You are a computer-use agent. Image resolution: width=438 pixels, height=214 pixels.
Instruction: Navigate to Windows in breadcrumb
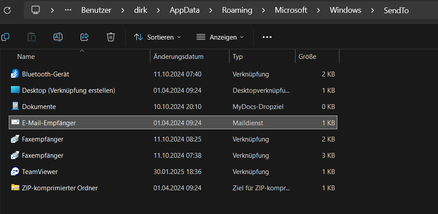345,10
